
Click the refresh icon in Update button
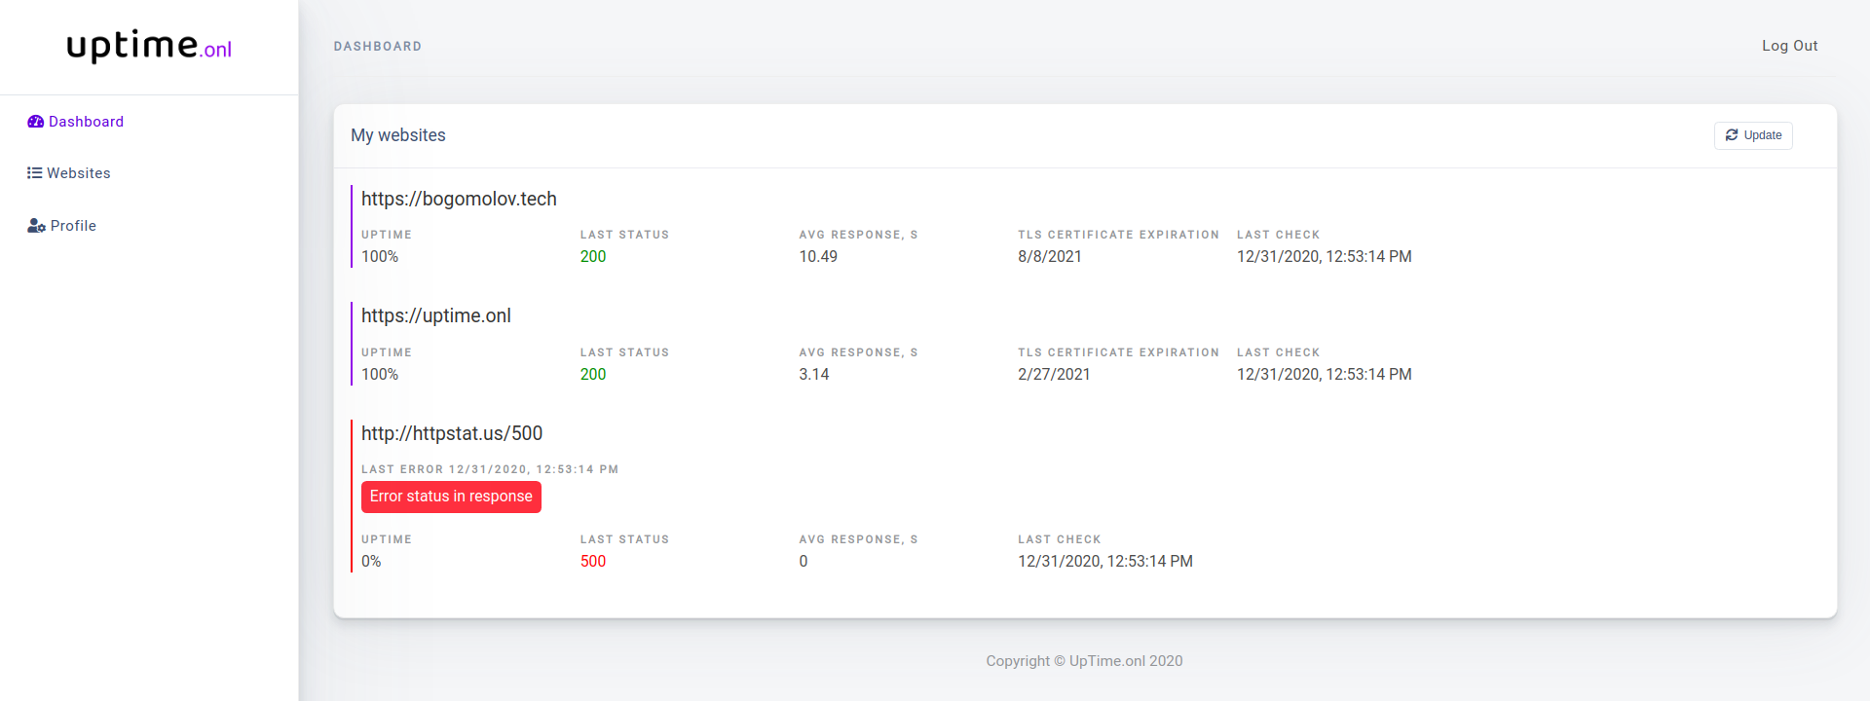(x=1732, y=135)
